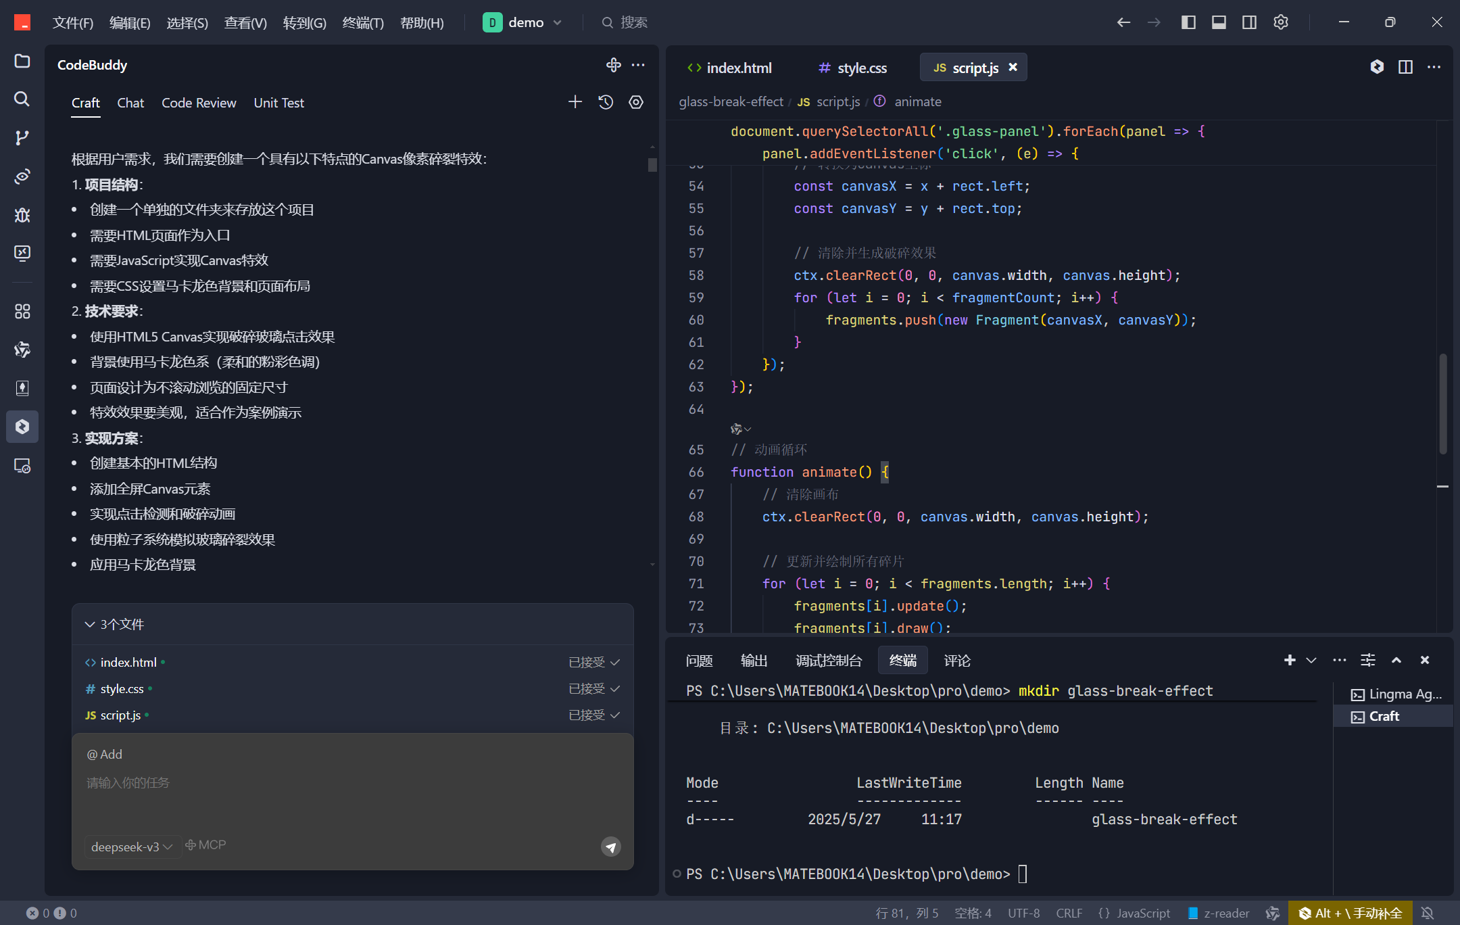This screenshot has width=1460, height=925.
Task: Send the task with the paper plane button
Action: click(x=610, y=847)
